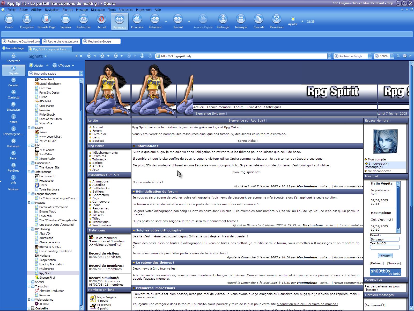The width and height of the screenshot is (414, 311).
Task: Open the Affichage dropdown in the Signets panel
Action: pyautogui.click(x=73, y=66)
